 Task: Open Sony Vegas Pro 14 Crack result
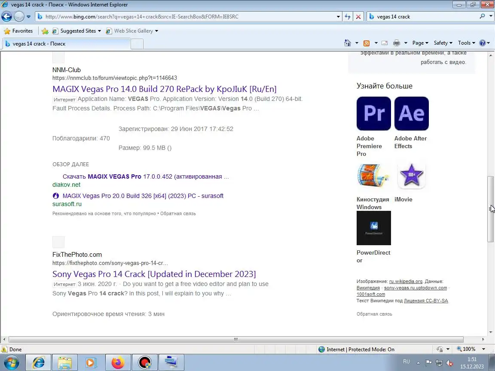[154, 274]
